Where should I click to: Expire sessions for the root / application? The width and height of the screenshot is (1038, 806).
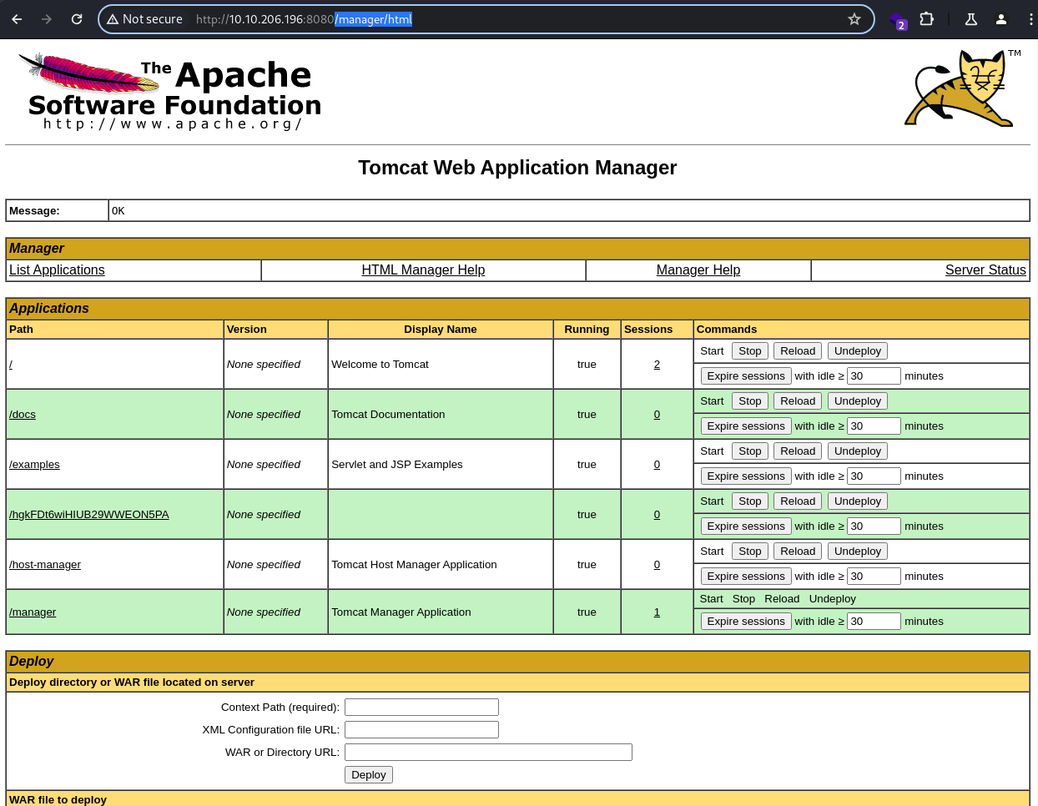pos(746,376)
